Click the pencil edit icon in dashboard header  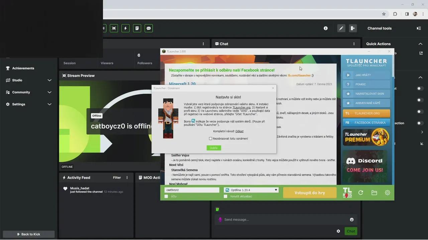pos(341,28)
